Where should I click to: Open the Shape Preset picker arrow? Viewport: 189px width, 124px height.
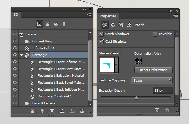click(x=116, y=65)
